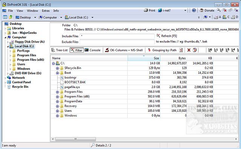
Task: Open the Computer breadcrumb dropdown arrow
Action: tap(61, 17)
